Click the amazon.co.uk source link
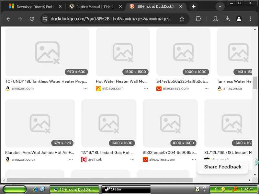 (x=23, y=159)
